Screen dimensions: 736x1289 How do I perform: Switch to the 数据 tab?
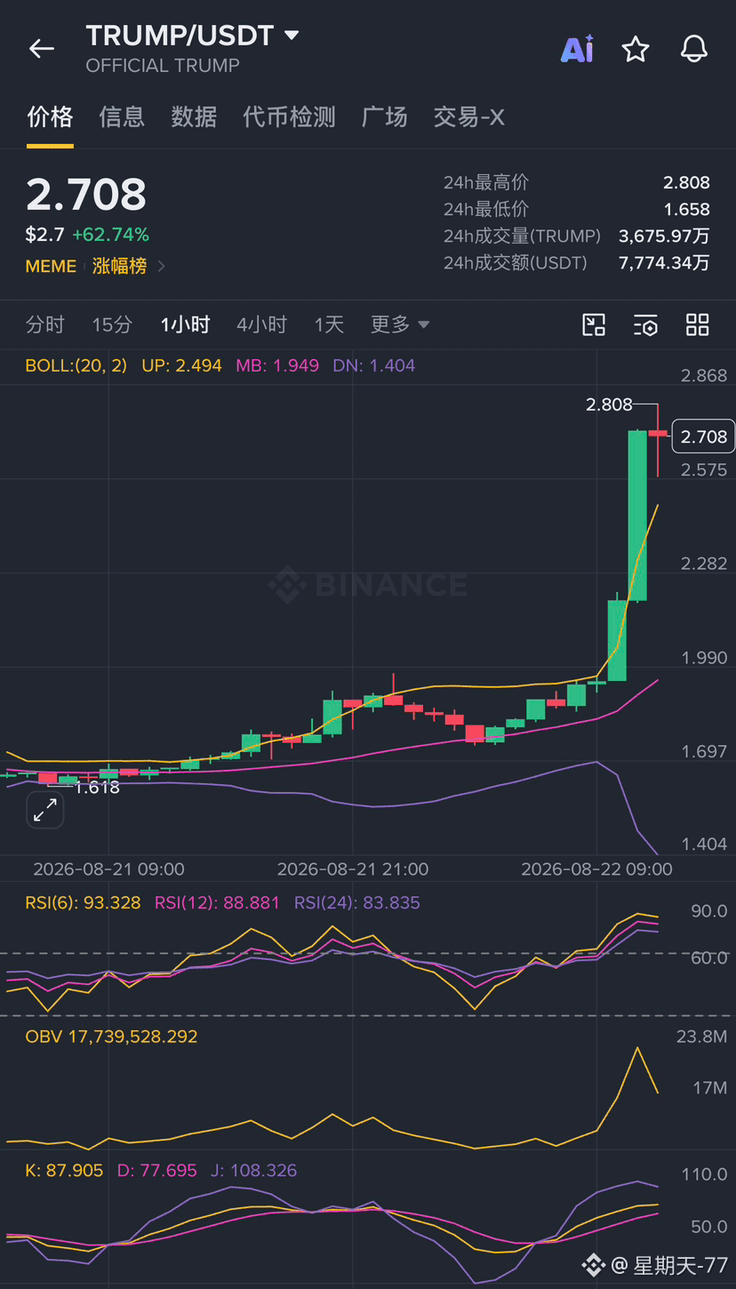point(194,116)
